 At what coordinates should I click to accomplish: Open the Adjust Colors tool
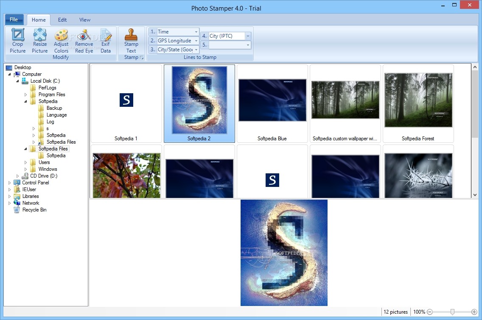(61, 41)
